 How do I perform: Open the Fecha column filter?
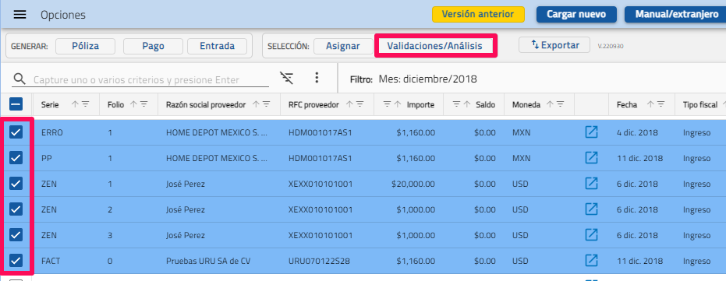tap(661, 104)
